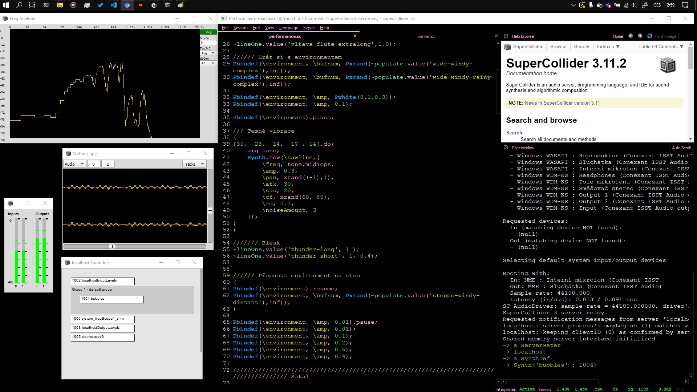
Task: Switch to the server.sc tab
Action: (x=426, y=36)
